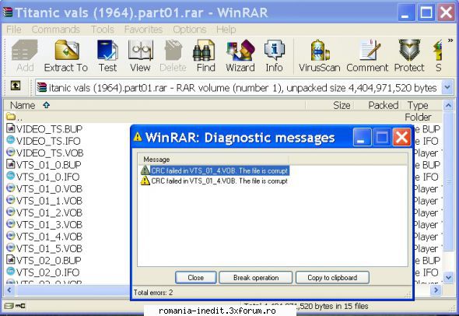The image size is (459, 316).
Task: Open the Options menu
Action: click(x=189, y=30)
